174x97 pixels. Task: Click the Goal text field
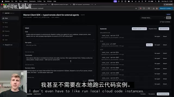60,36
